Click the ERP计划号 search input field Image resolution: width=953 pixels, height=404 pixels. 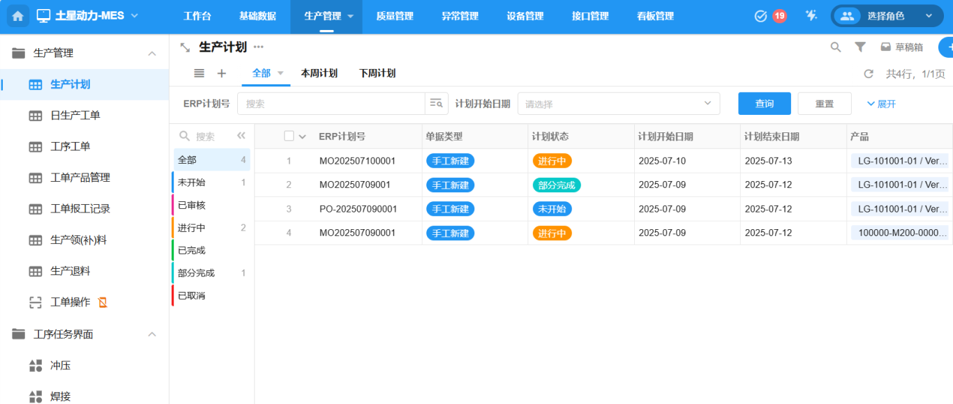(x=331, y=104)
